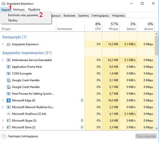Switch to the Λεπτομέρειες tab
Viewport: 159px width, 142px height.
pos(100,16)
